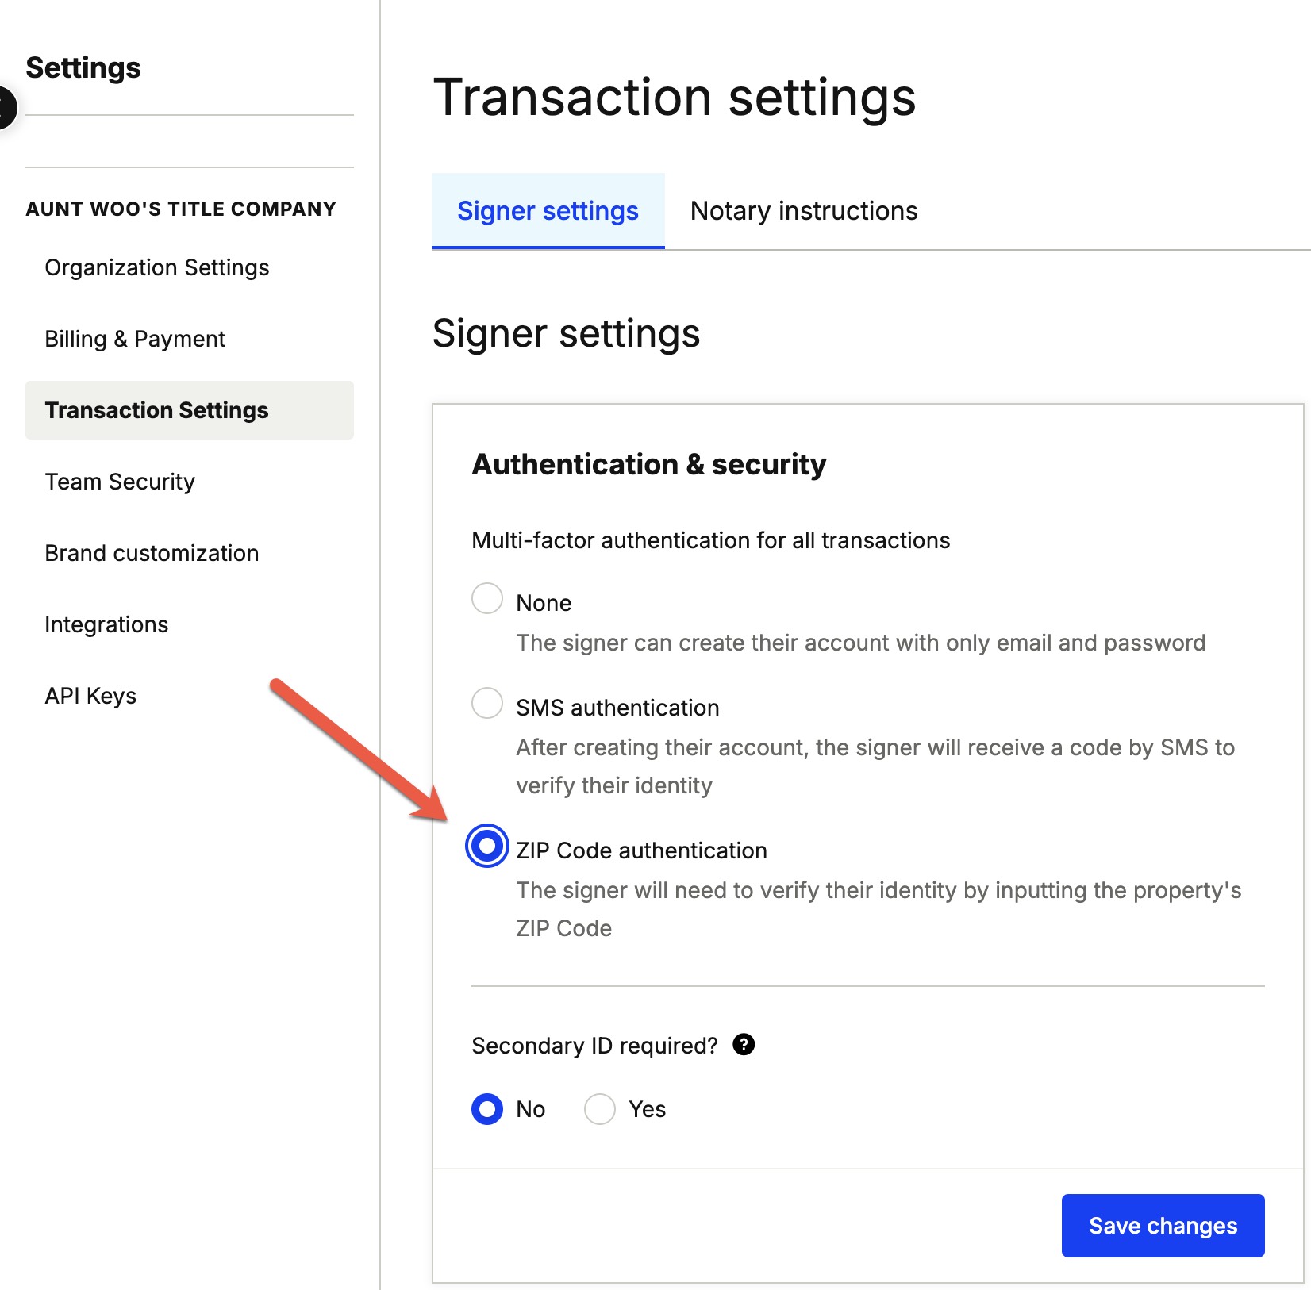The width and height of the screenshot is (1311, 1290).
Task: Set Secondary ID required to No
Action: [x=487, y=1109]
